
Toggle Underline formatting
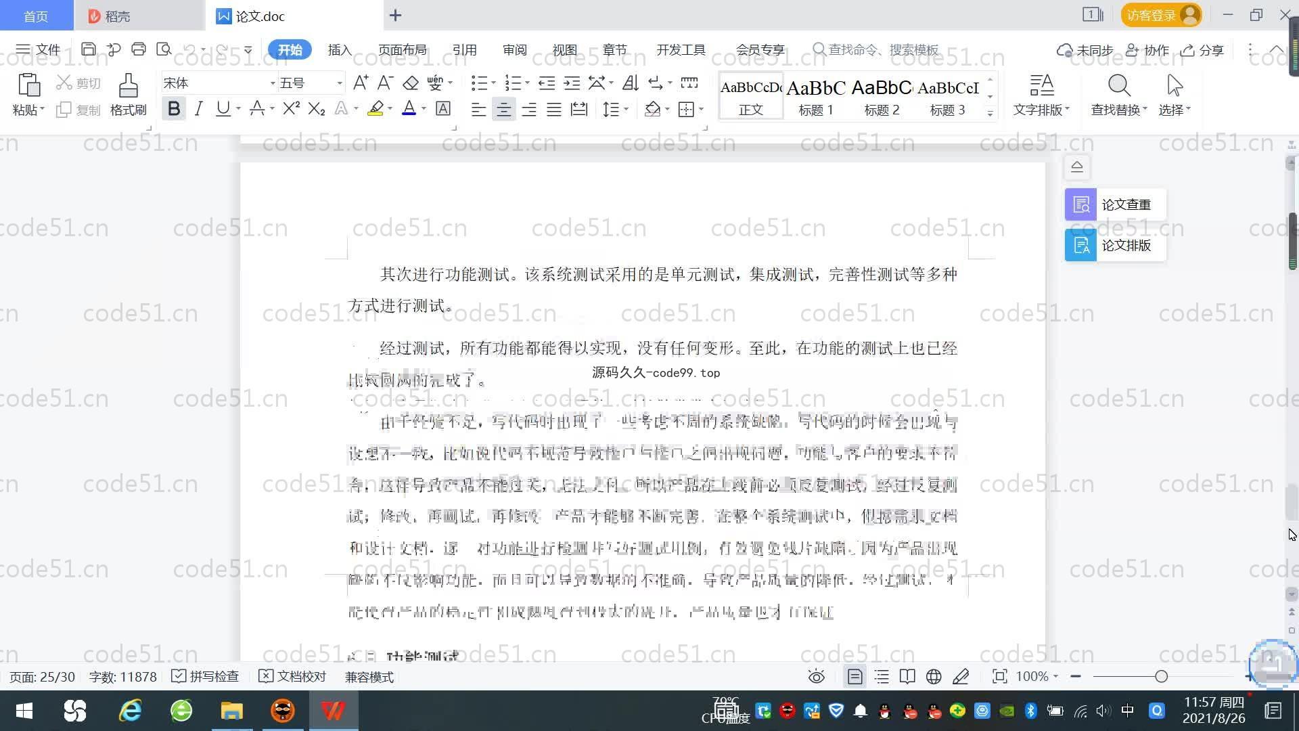pyautogui.click(x=223, y=109)
